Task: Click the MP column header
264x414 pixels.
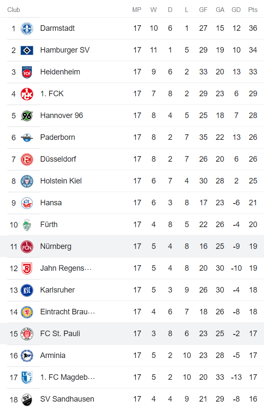Action: (x=137, y=9)
